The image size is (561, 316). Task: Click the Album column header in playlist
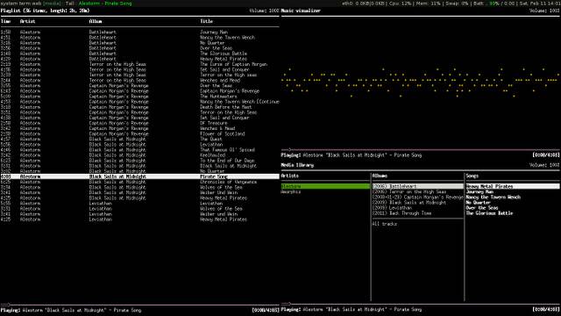click(x=96, y=21)
